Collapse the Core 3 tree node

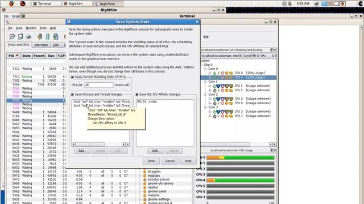205,107
